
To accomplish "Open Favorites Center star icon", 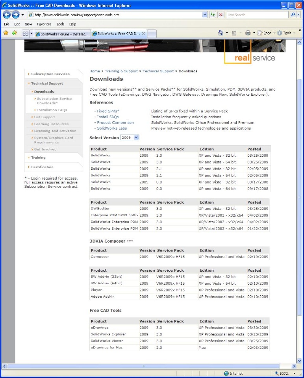I will 6,33.
